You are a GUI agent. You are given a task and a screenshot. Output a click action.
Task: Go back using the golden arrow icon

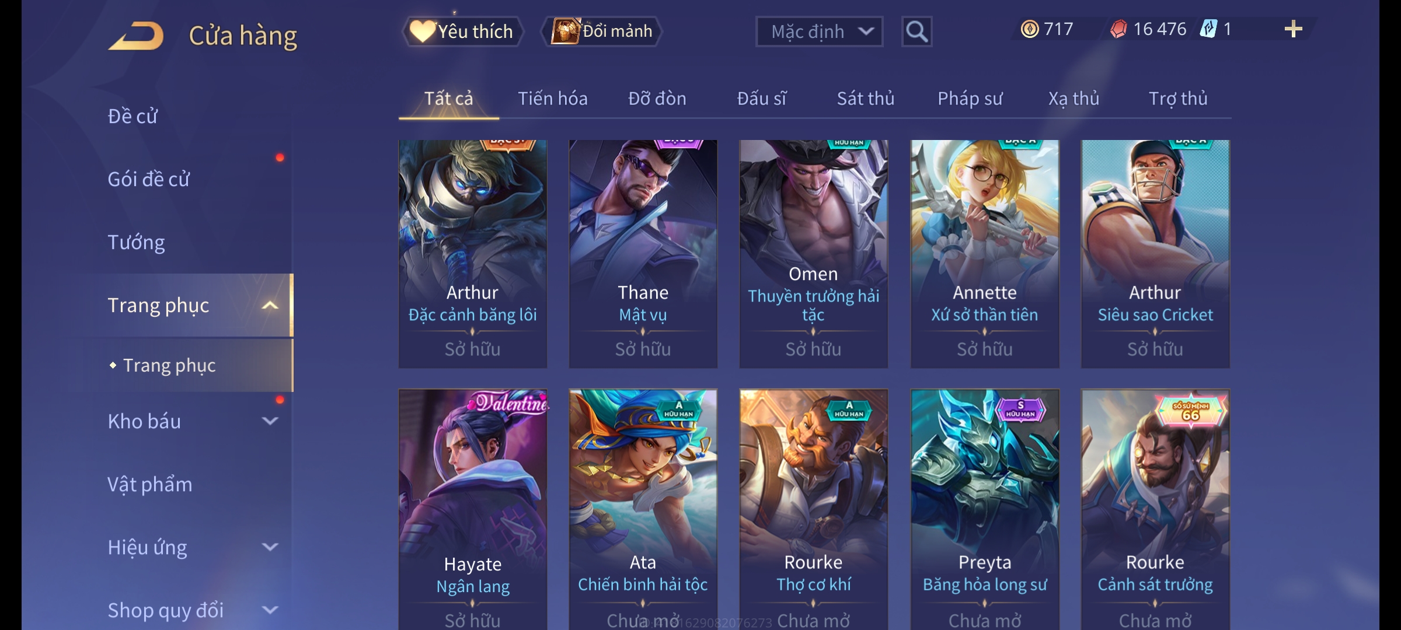[x=135, y=36]
